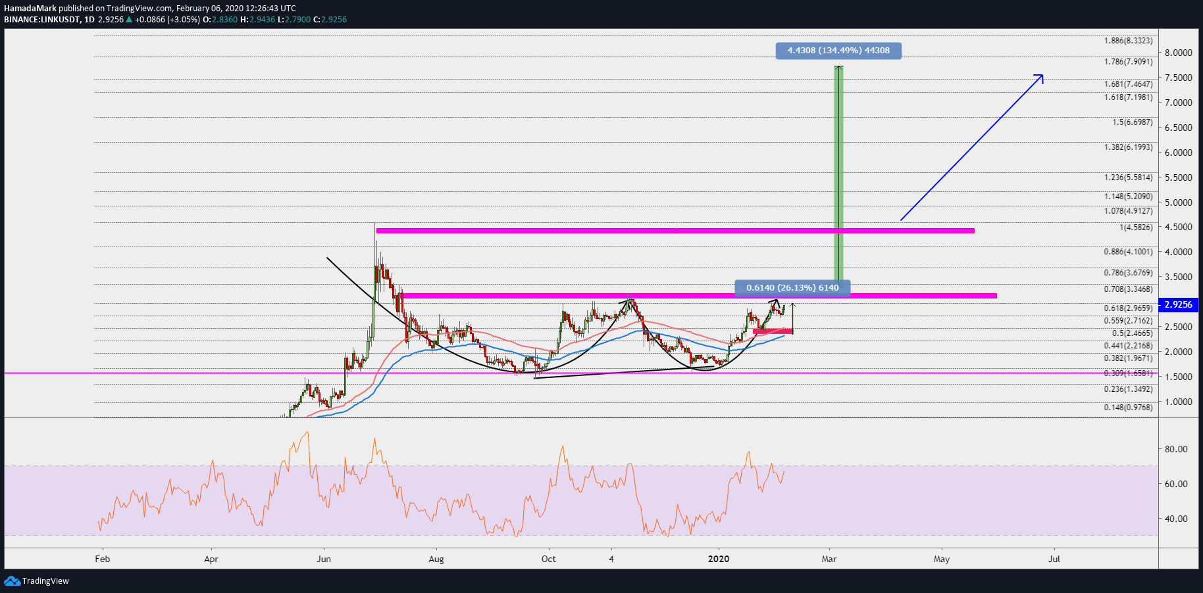Screen dimensions: 1203x593
Task: Click the HamadaMark author name
Action: 30,9
